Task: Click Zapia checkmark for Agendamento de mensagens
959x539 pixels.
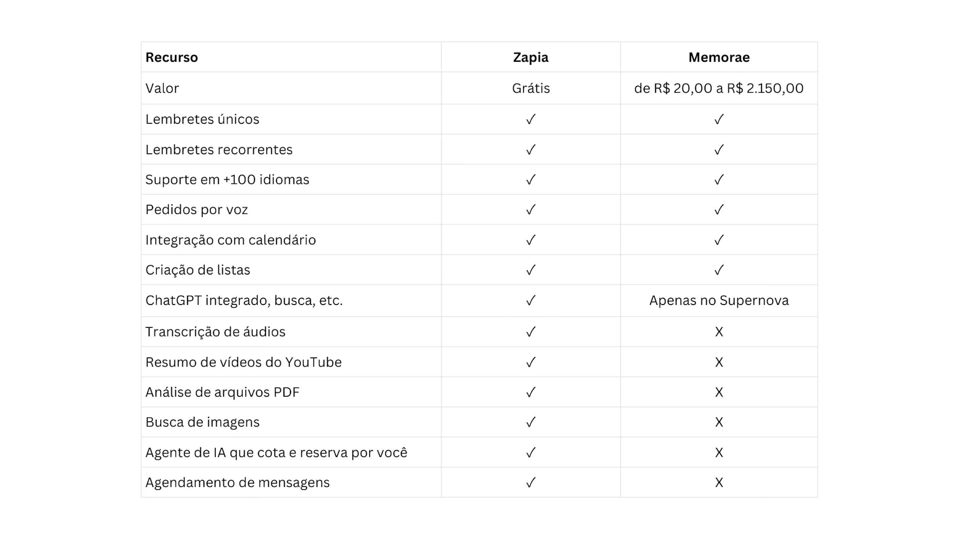Action: [531, 482]
